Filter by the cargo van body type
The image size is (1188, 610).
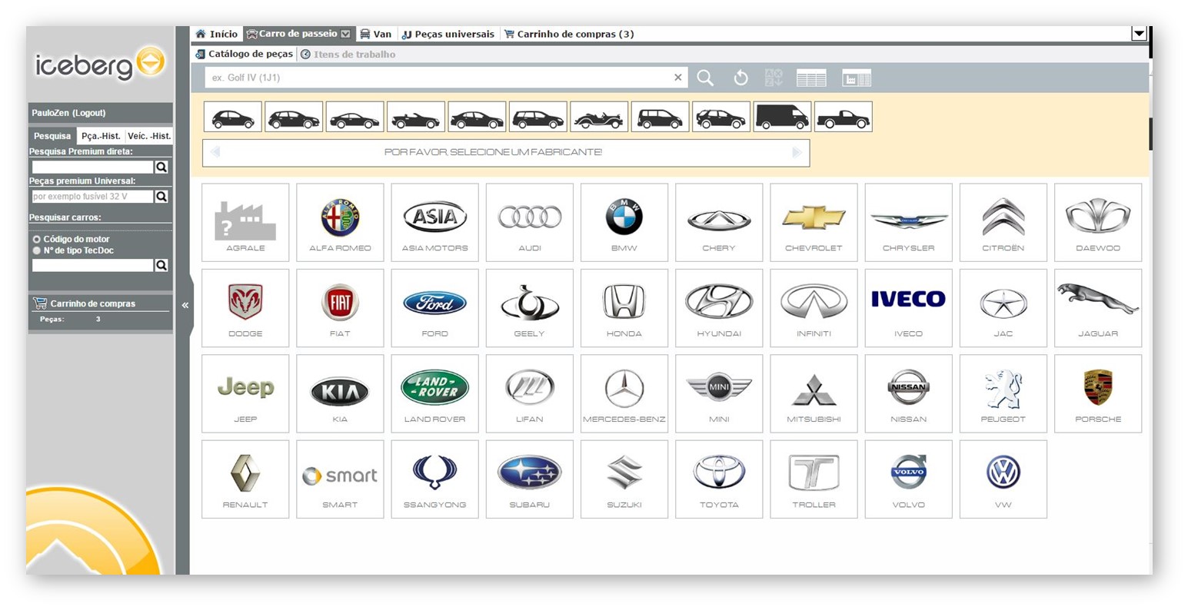tap(782, 117)
